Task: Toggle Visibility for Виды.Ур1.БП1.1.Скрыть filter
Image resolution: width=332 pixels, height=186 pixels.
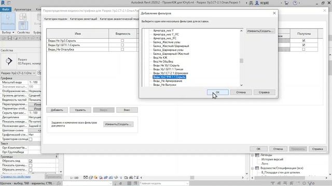Action: coord(122,45)
